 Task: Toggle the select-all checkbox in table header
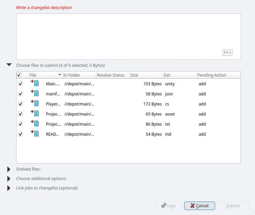point(19,75)
